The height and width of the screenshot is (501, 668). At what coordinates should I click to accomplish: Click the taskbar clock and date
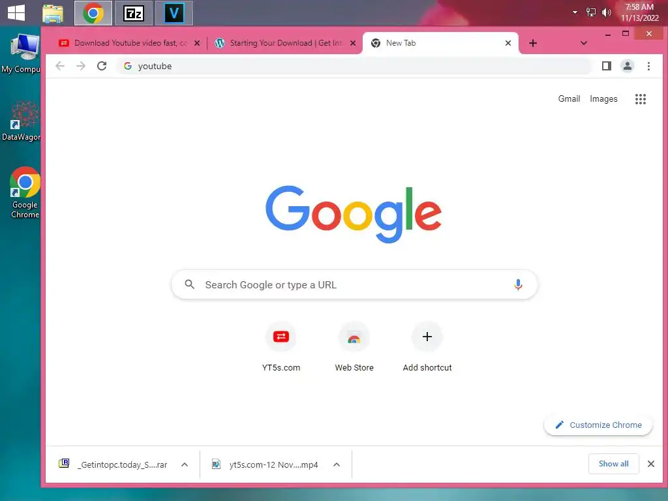point(639,12)
